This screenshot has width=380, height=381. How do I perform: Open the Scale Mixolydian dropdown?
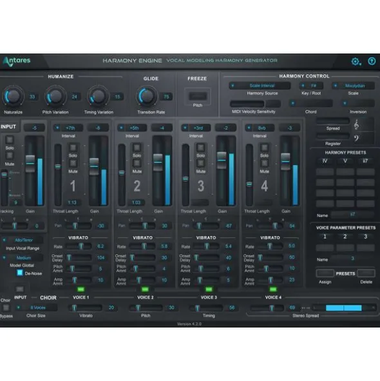pyautogui.click(x=354, y=86)
